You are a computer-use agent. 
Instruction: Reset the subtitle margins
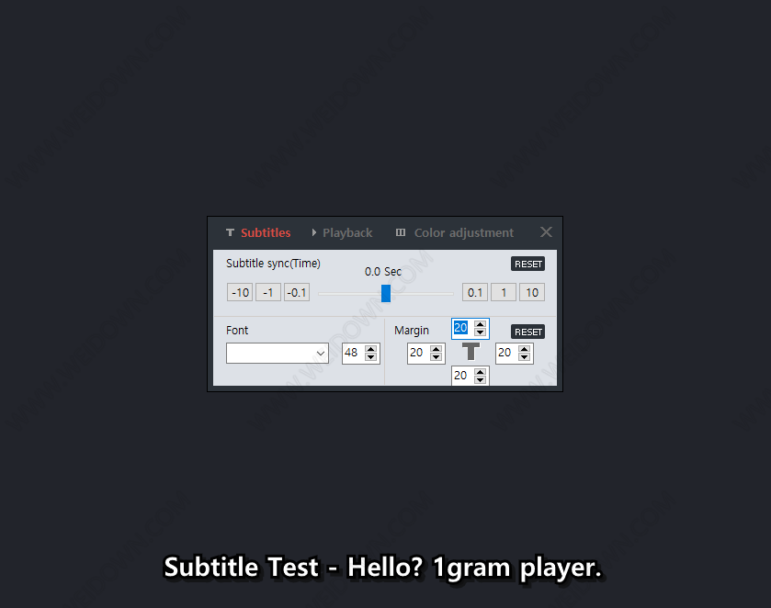click(527, 332)
